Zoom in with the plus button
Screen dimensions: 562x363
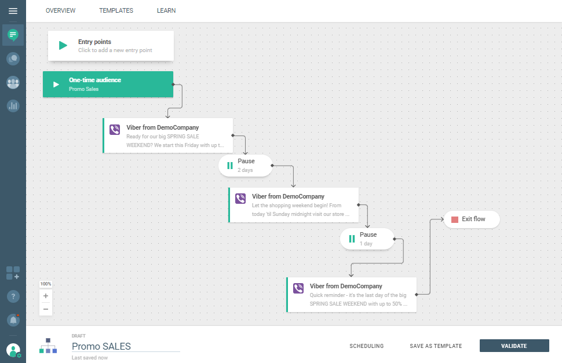pyautogui.click(x=46, y=296)
